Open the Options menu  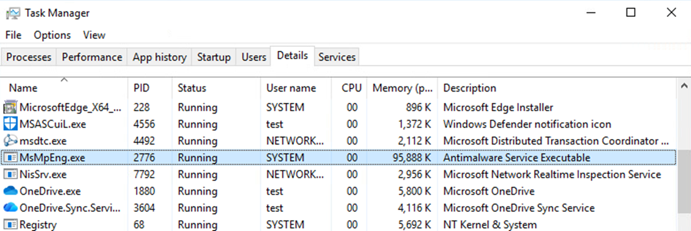(52, 35)
